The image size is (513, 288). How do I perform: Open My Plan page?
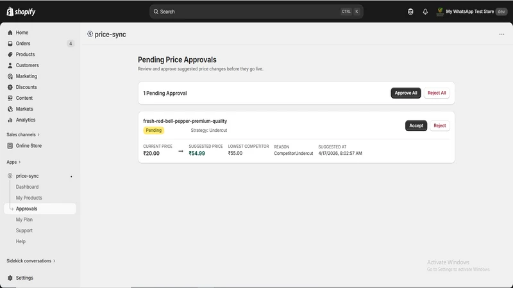click(24, 220)
